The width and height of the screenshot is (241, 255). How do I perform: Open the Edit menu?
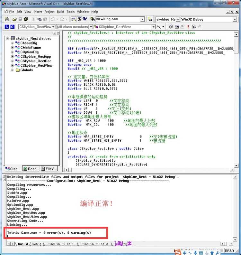(19, 12)
